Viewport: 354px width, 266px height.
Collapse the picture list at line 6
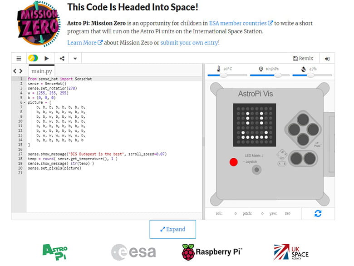25,102
